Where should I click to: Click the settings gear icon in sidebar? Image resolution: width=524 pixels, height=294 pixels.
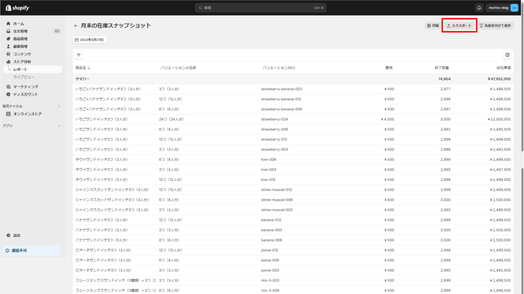(x=9, y=235)
